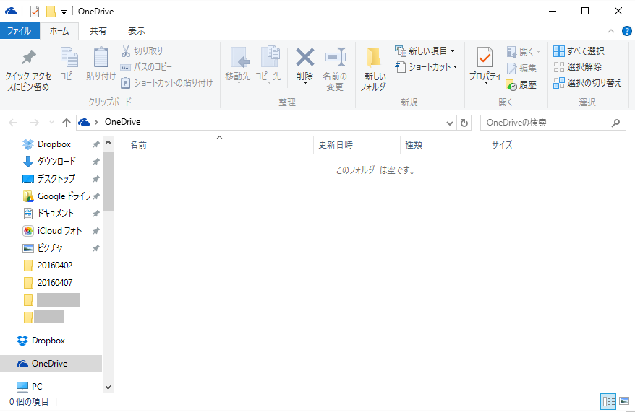Click the Paste (貼り付け) clipboard icon

(101, 57)
